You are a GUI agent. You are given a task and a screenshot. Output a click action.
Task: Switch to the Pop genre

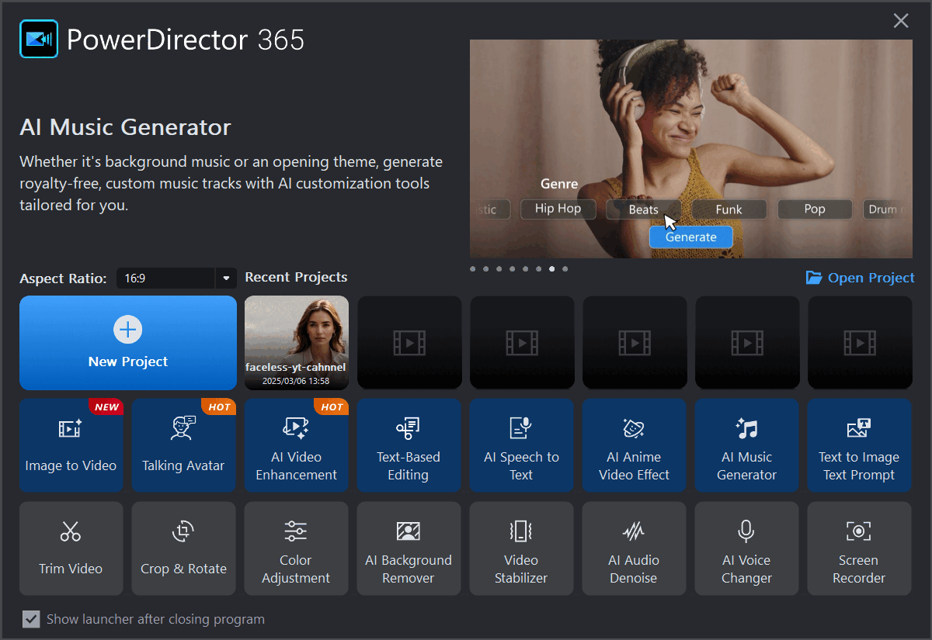click(x=815, y=209)
